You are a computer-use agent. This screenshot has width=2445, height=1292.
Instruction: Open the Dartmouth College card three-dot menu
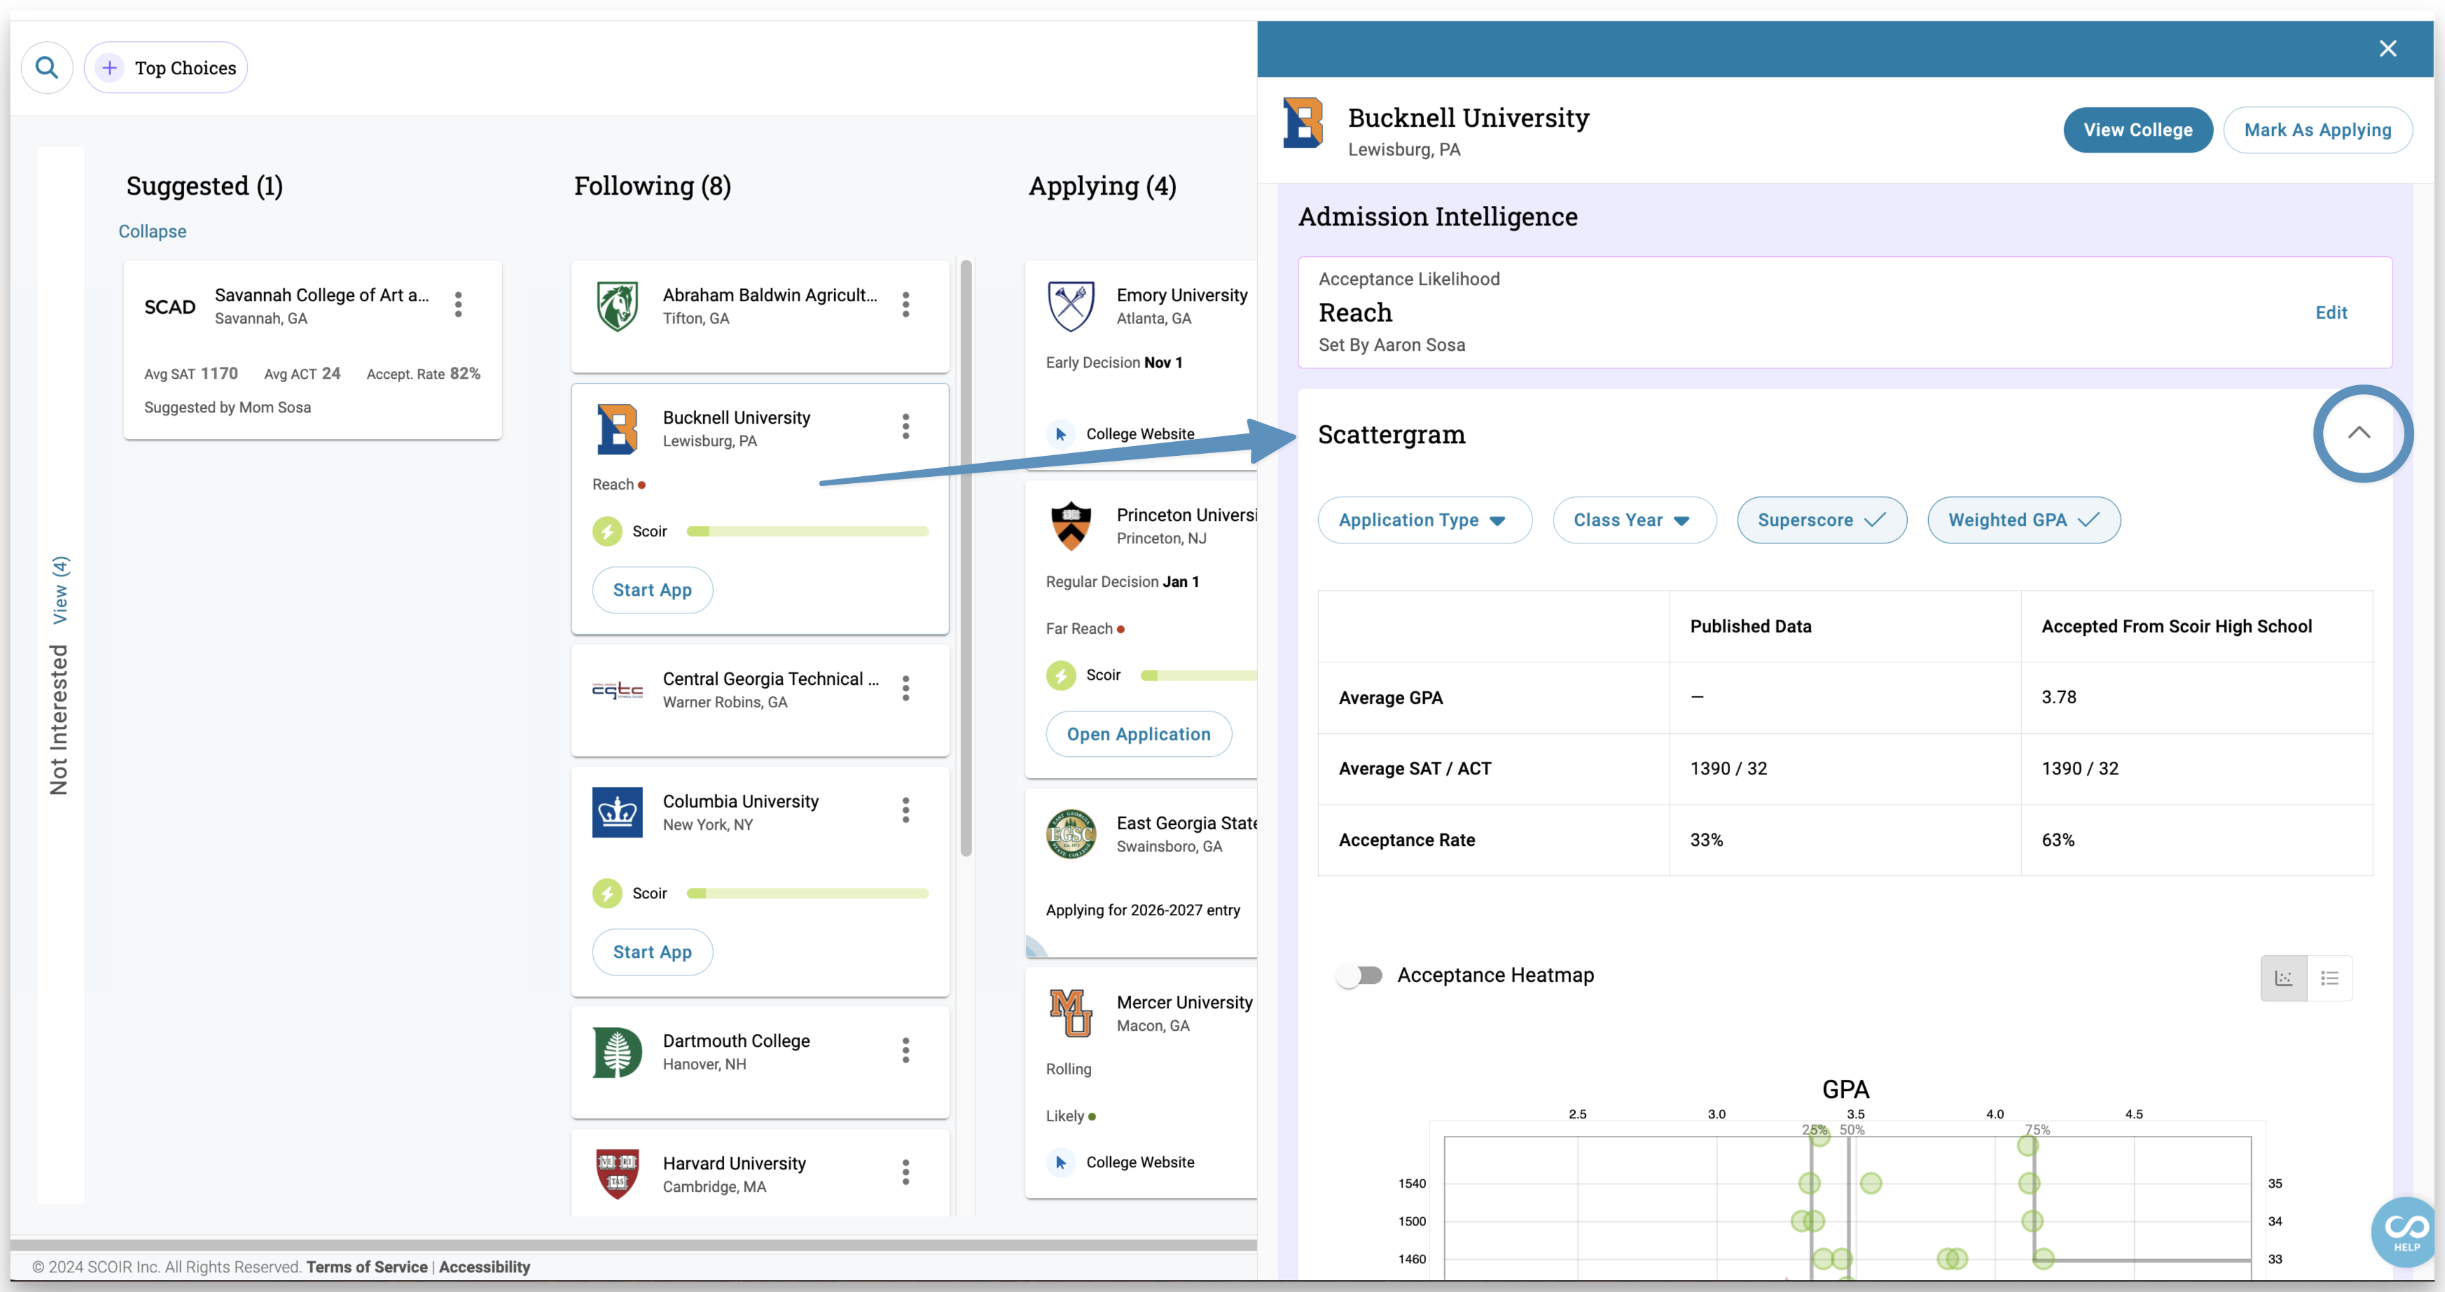coord(906,1050)
